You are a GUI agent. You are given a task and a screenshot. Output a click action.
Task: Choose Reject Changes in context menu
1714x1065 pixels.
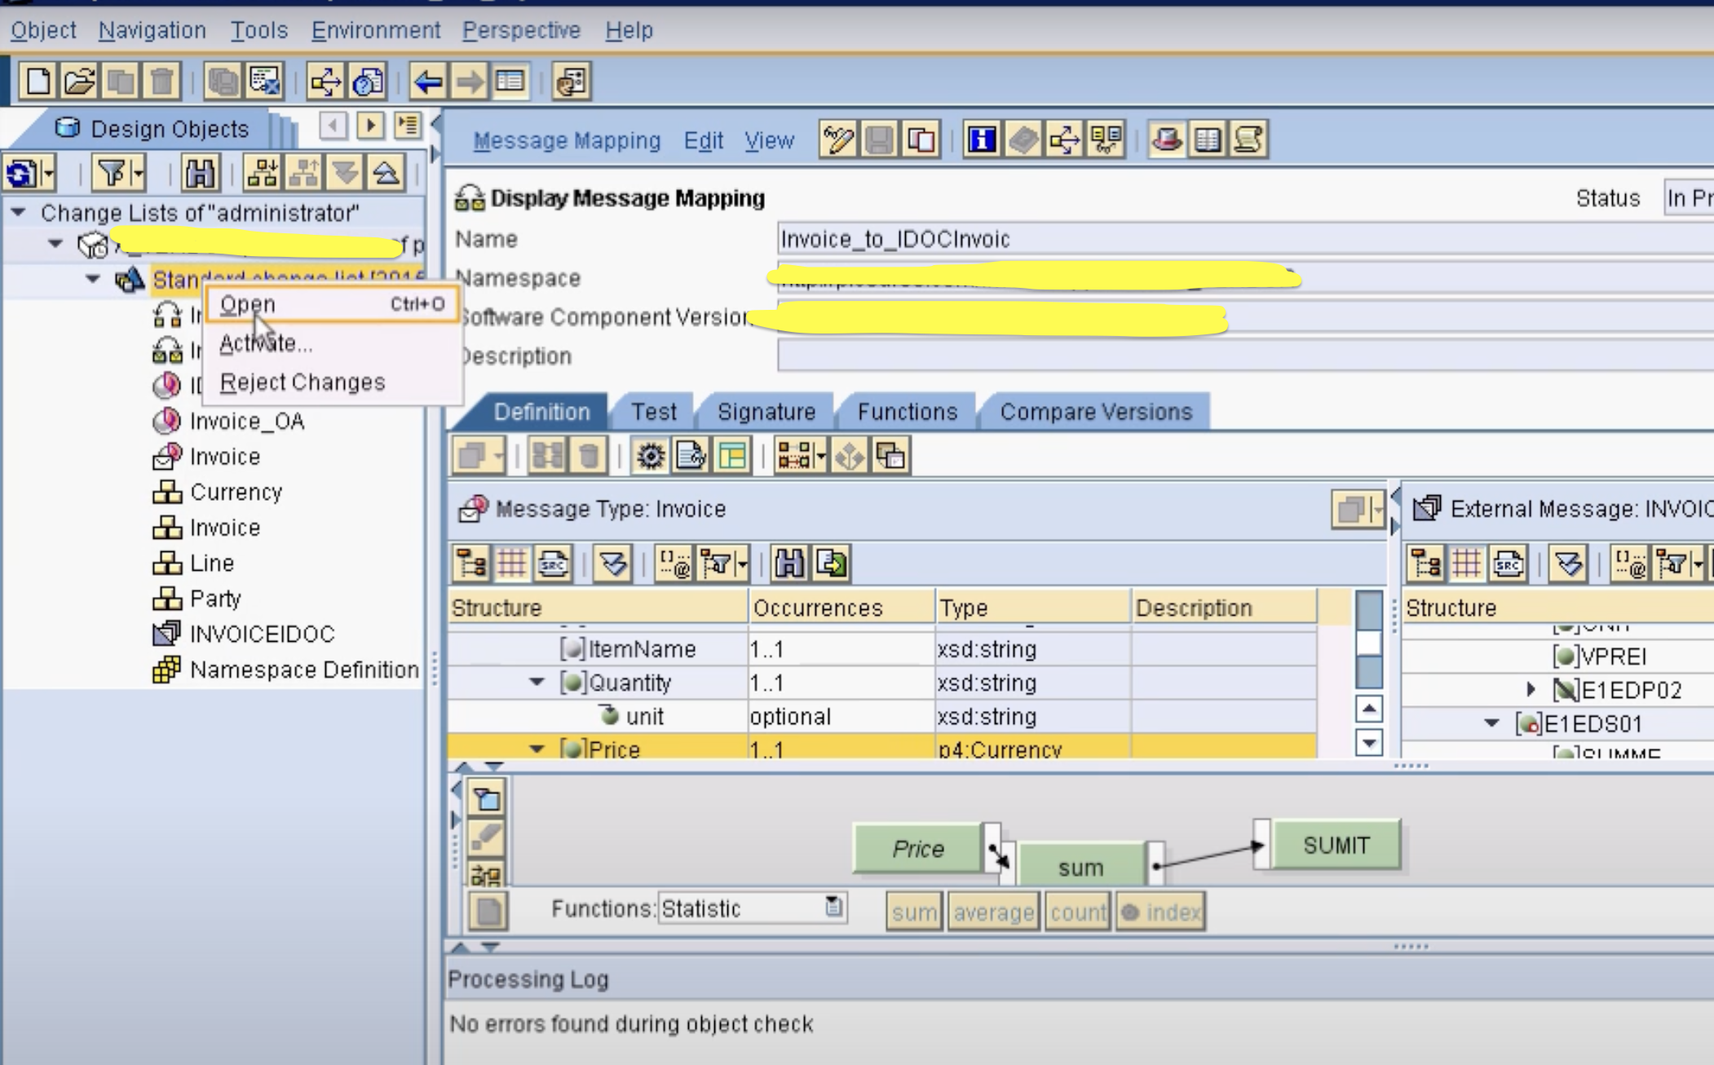(x=302, y=382)
